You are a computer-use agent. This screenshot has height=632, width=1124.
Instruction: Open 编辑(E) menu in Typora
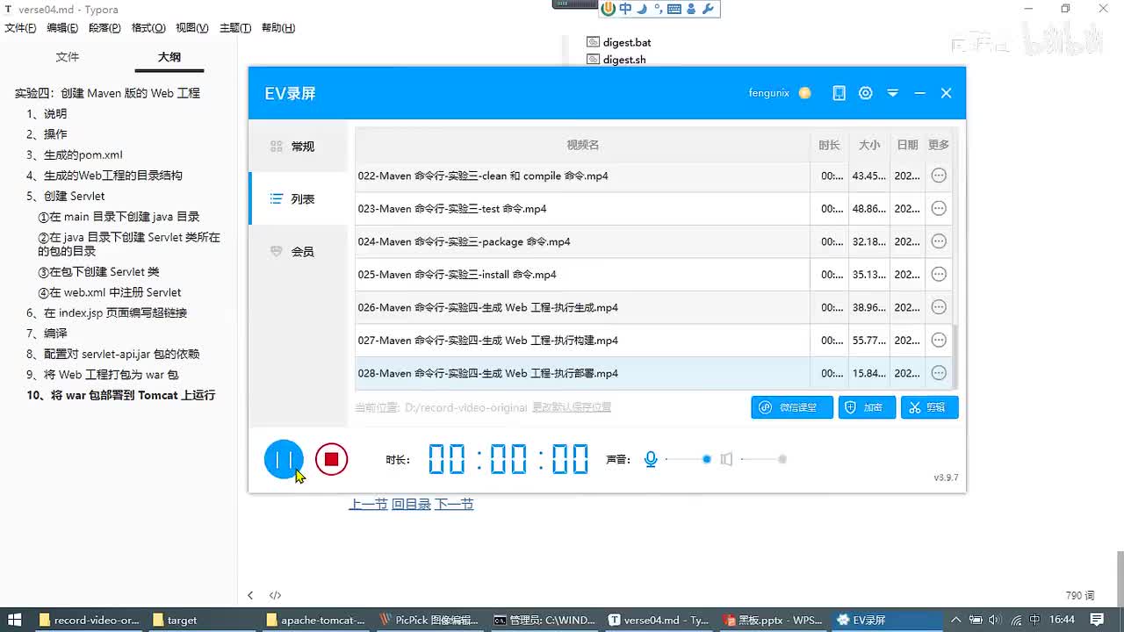pos(62,28)
